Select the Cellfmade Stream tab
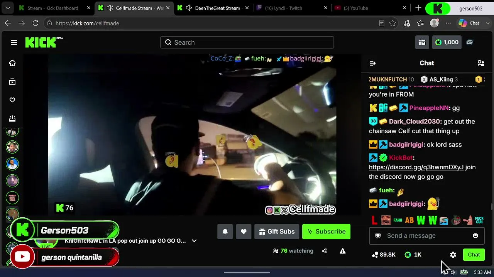Viewport: 494px width, 277px height. coord(134,8)
